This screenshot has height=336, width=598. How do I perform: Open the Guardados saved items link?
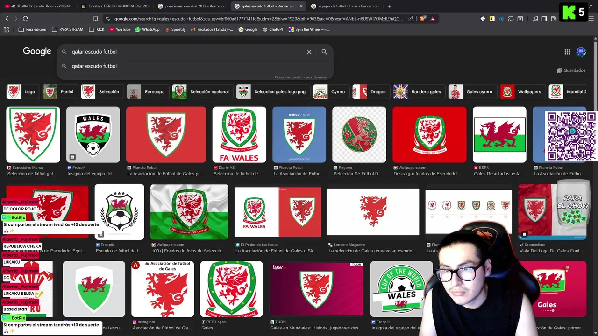coord(571,70)
